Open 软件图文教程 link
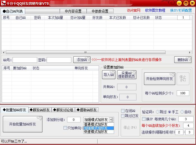 [x=155, y=10]
